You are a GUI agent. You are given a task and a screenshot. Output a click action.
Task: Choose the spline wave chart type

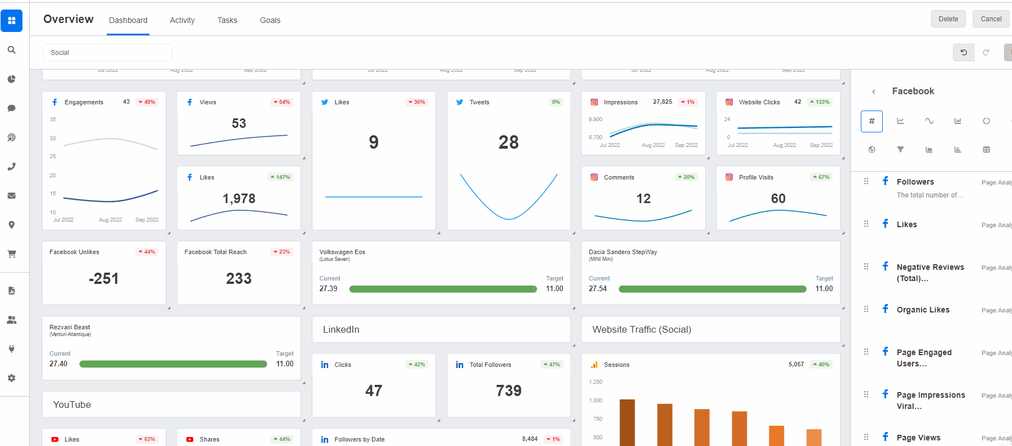point(929,121)
